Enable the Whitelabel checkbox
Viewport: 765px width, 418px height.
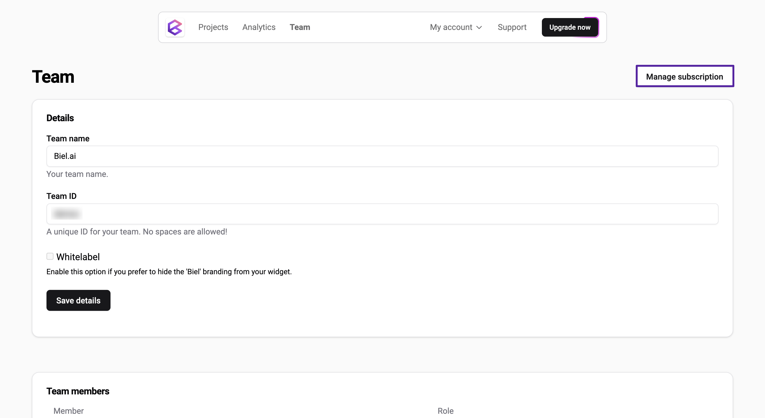point(50,256)
